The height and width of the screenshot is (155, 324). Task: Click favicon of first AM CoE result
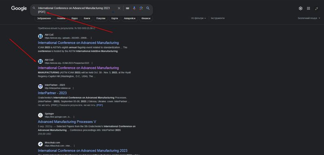(x=40, y=36)
